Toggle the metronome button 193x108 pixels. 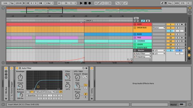point(41,3)
